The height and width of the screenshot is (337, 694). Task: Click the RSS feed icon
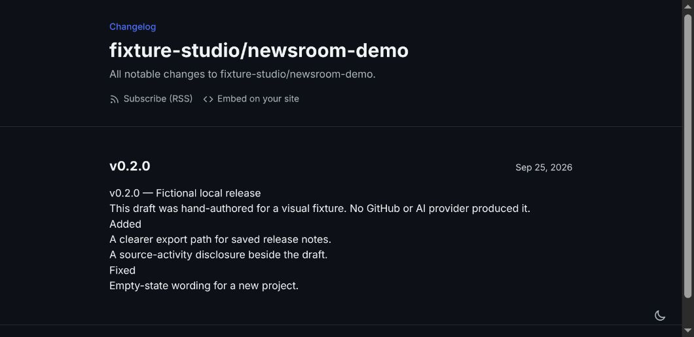click(114, 99)
